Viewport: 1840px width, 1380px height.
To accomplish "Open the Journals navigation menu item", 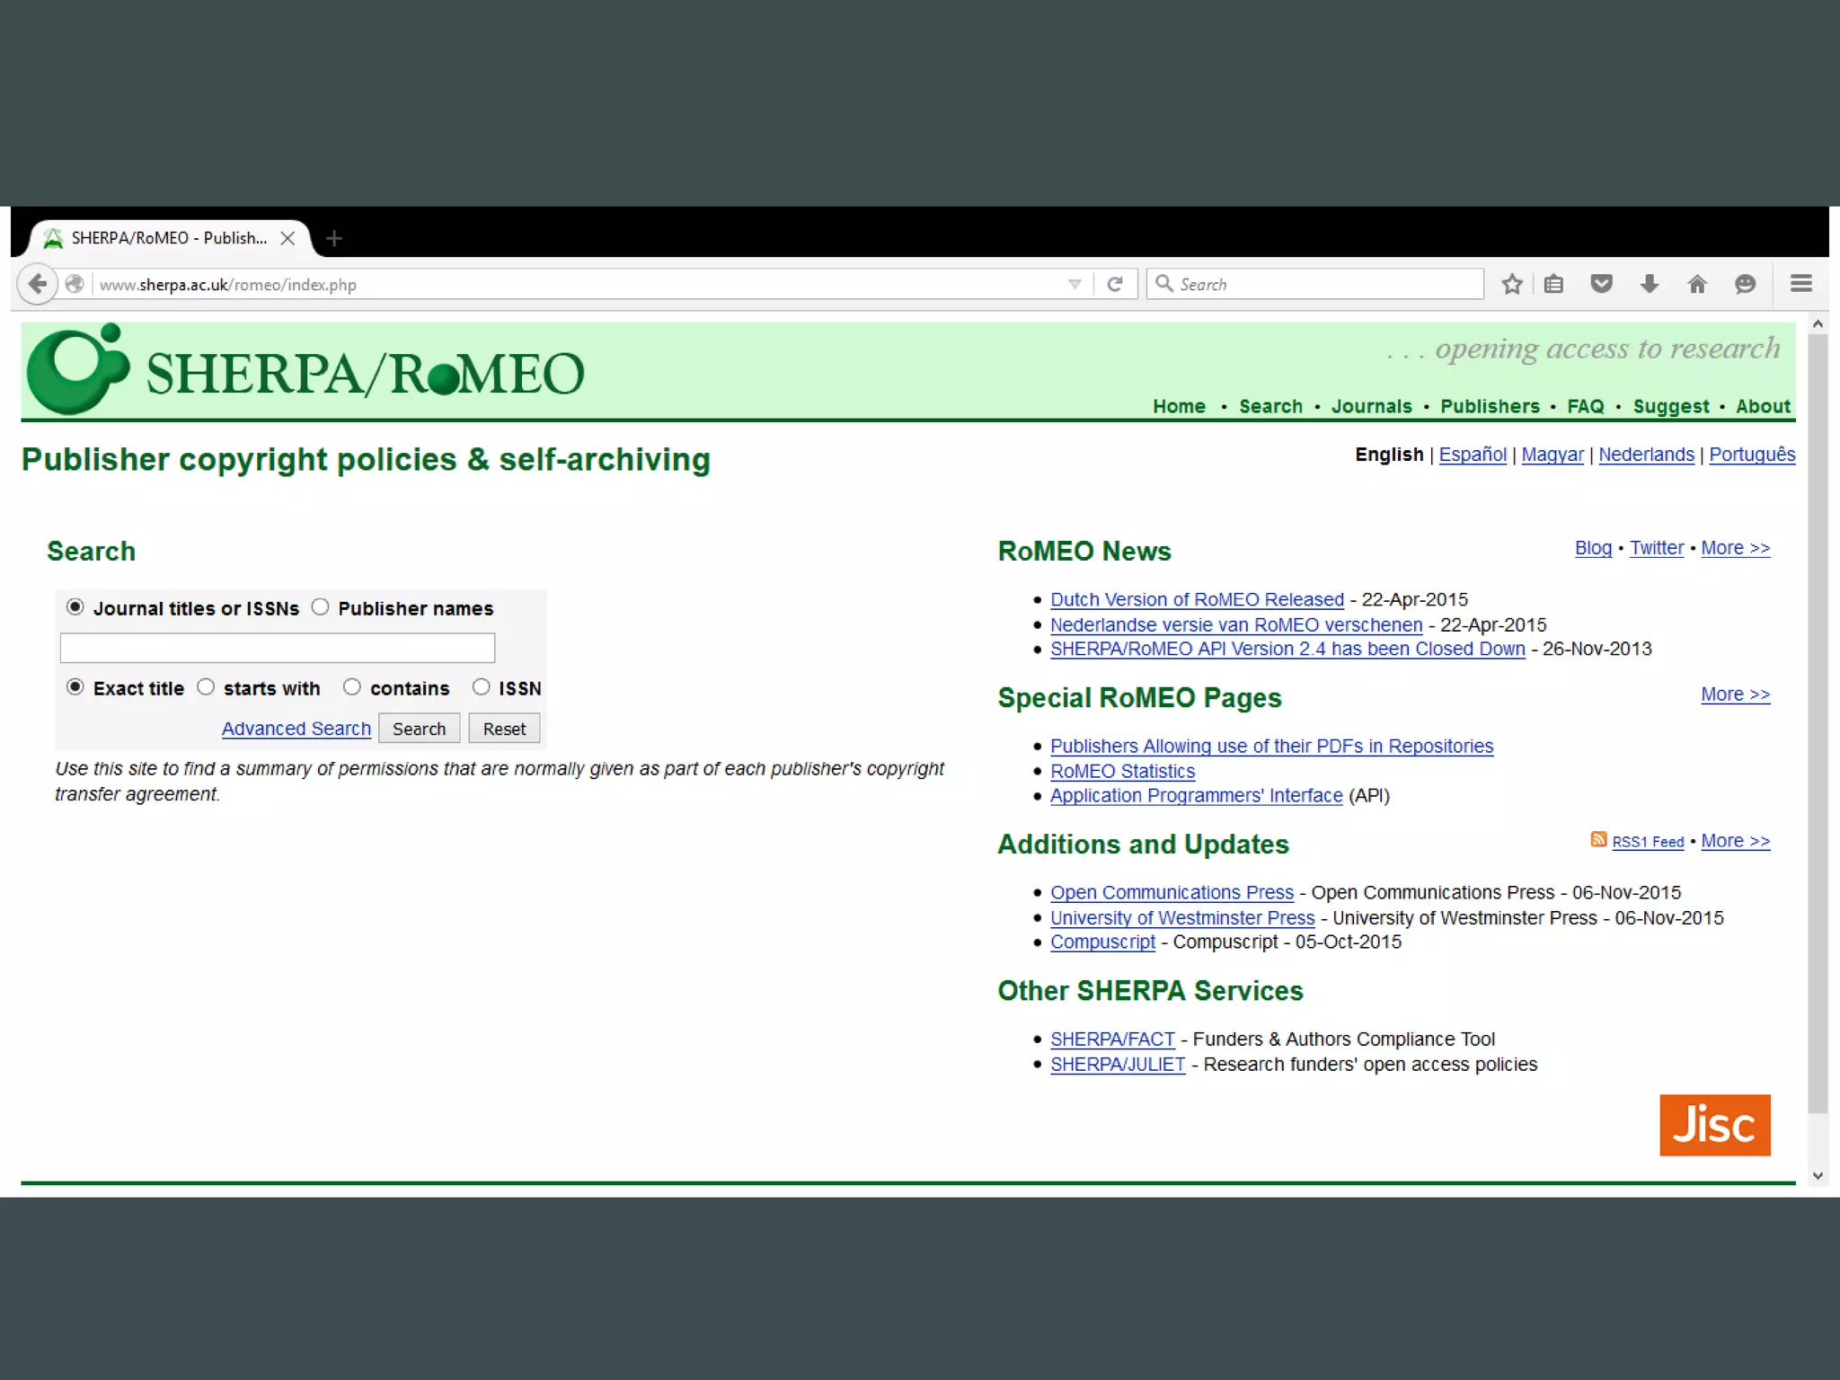I will 1371,406.
